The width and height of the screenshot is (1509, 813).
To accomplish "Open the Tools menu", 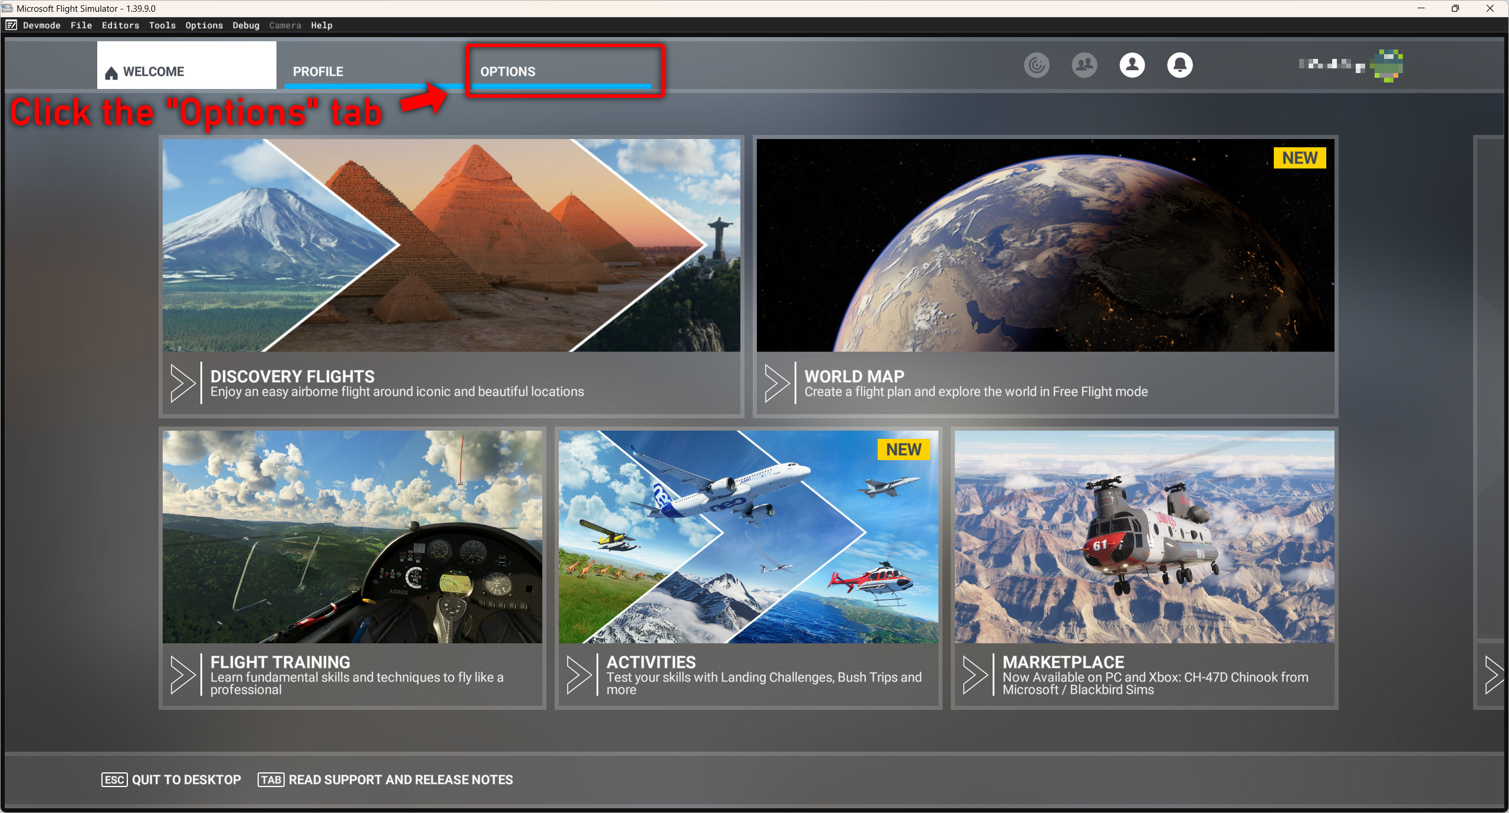I will tap(162, 25).
